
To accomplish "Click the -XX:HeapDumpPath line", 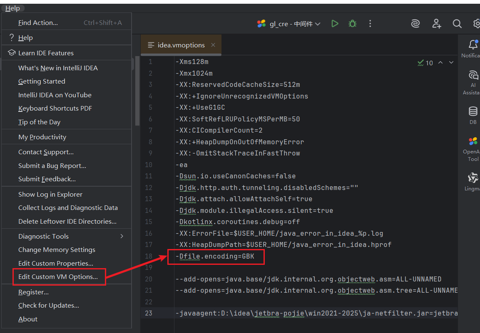I will click(284, 244).
